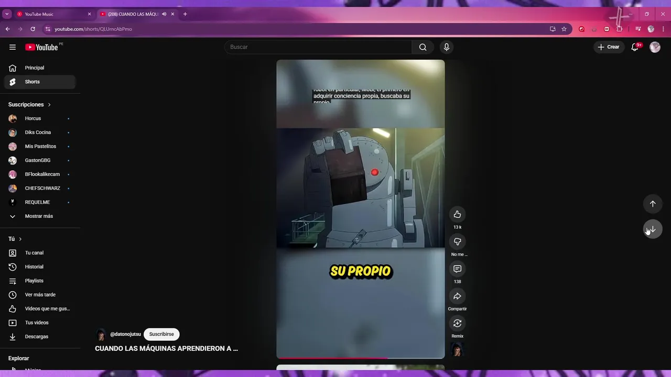Open BFlookalikecam channel
Image resolution: width=671 pixels, height=377 pixels.
pos(40,174)
